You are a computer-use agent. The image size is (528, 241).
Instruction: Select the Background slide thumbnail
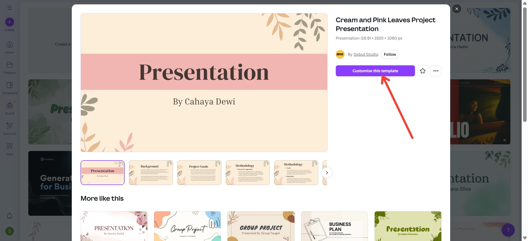(x=151, y=173)
